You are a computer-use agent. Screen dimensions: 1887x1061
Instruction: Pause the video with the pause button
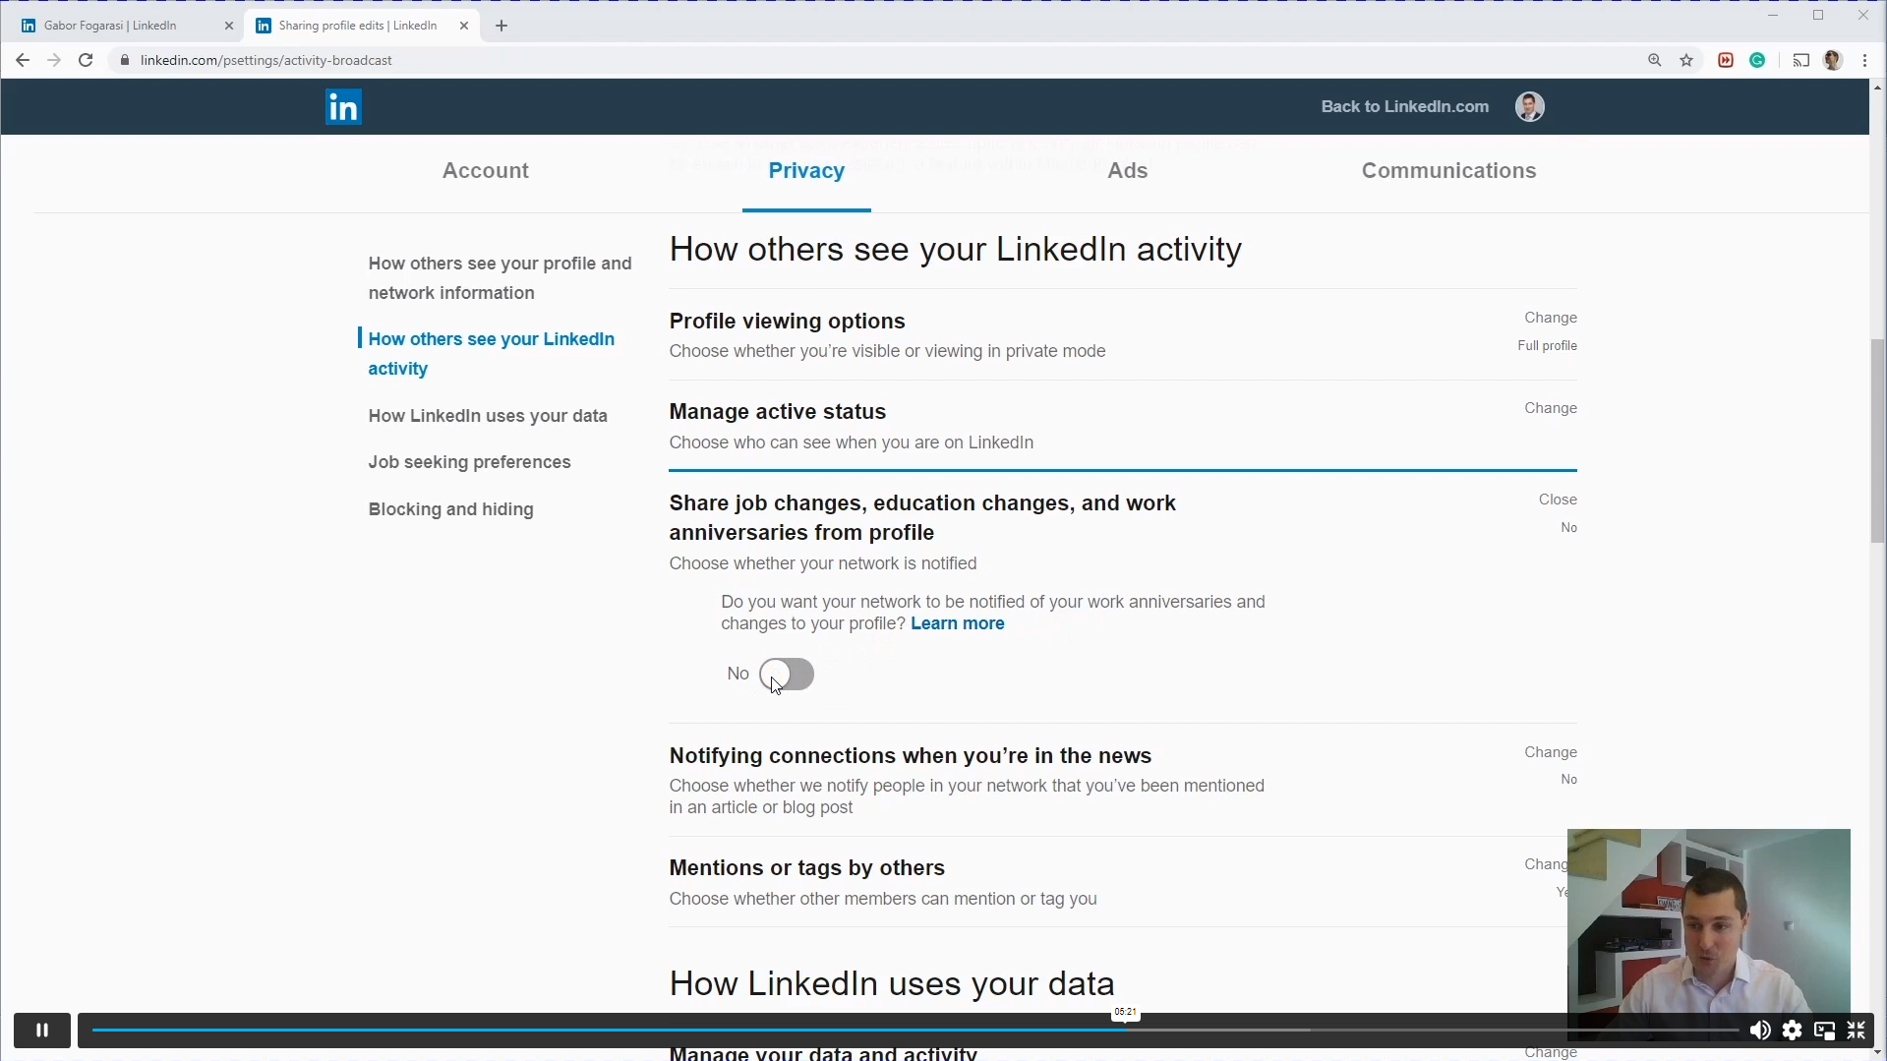click(x=41, y=1030)
